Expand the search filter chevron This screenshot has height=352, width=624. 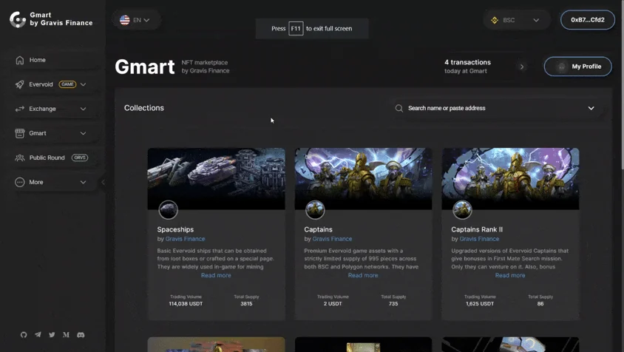pyautogui.click(x=591, y=108)
